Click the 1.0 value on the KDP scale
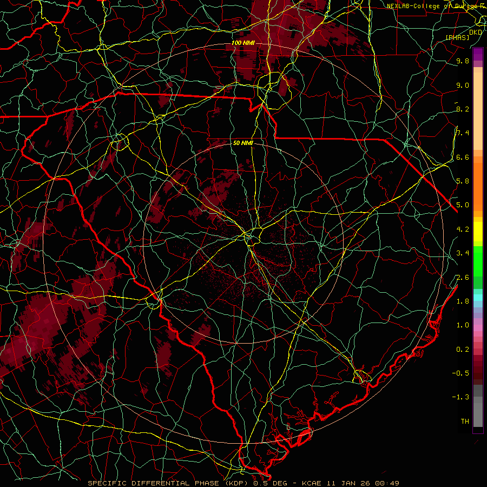487x487 pixels. 463,325
